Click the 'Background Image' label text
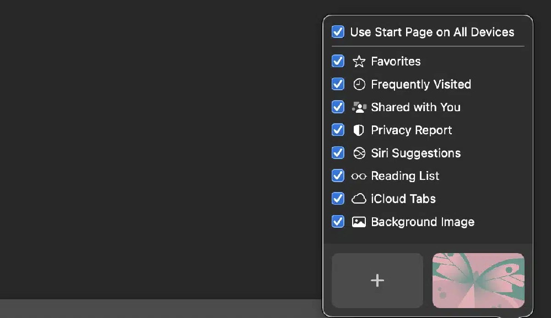This screenshot has height=318, width=551. point(423,222)
